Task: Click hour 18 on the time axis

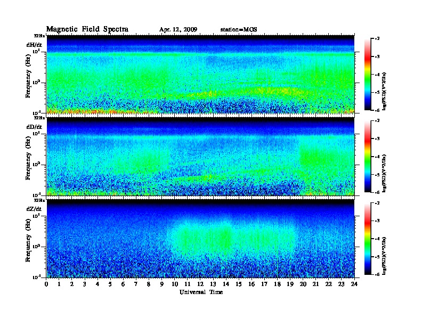Action: (x=277, y=284)
